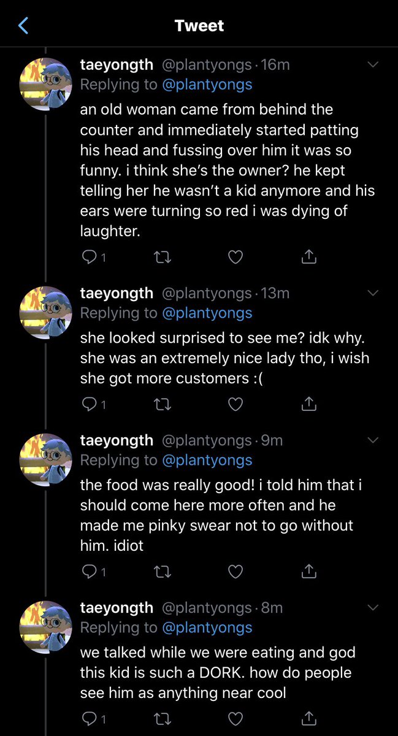Share the 'old woman came' tweet

[309, 257]
